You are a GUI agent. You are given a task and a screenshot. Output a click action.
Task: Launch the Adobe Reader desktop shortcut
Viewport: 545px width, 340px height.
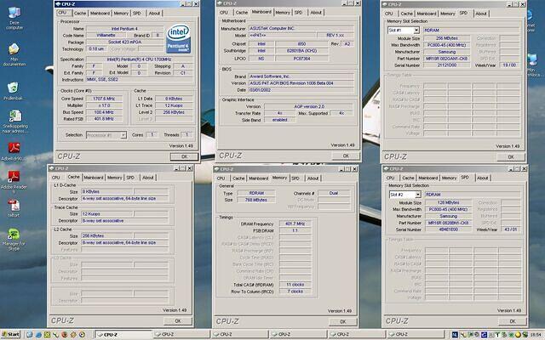tap(14, 175)
